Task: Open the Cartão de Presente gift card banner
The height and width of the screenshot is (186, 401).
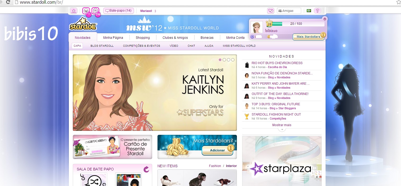Action: point(112,147)
